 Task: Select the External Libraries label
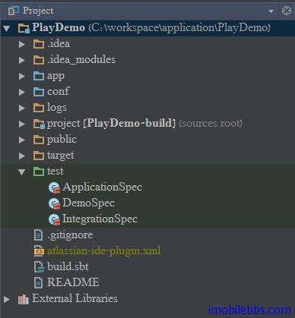tap(75, 299)
